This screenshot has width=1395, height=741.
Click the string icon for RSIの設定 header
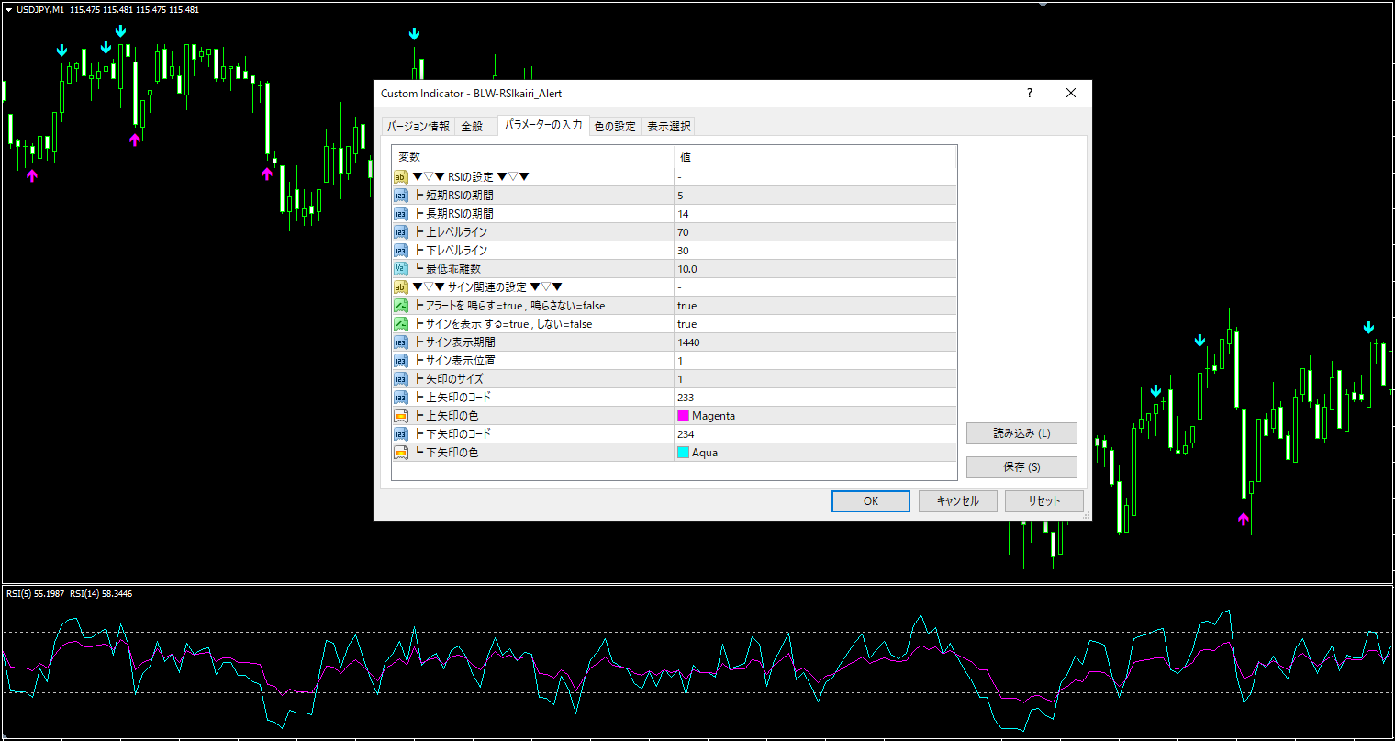pyautogui.click(x=401, y=177)
